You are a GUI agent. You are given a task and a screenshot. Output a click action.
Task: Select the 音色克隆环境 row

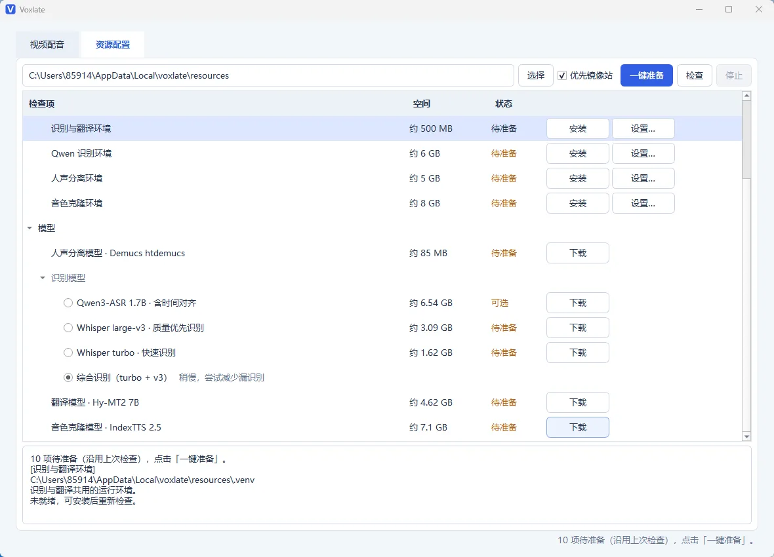click(x=382, y=203)
